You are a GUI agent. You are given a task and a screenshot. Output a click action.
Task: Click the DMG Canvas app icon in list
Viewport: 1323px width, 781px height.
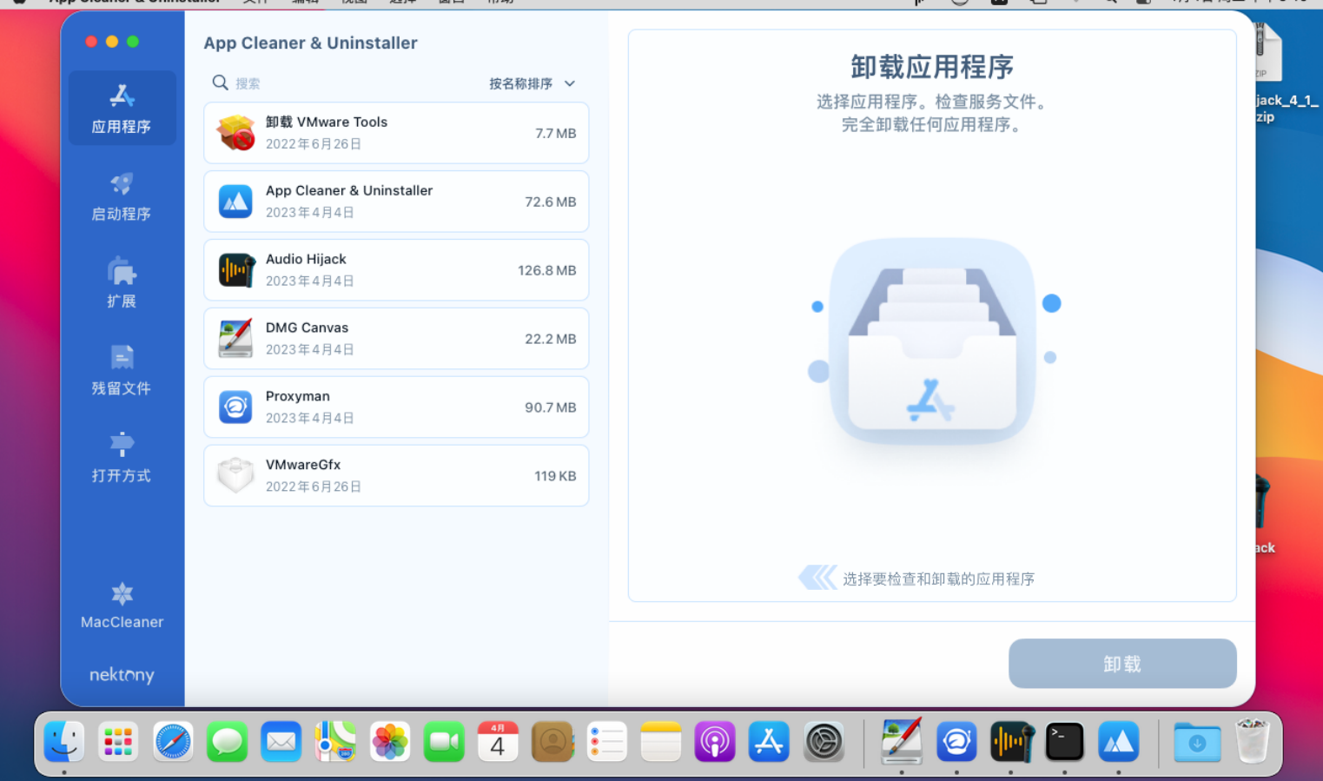point(235,339)
